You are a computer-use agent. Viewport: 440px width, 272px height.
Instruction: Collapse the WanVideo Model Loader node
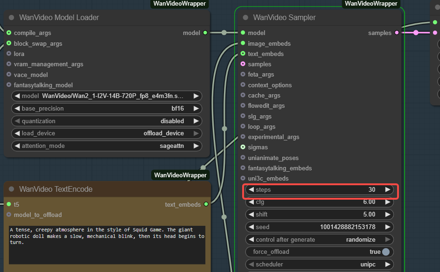pos(12,17)
